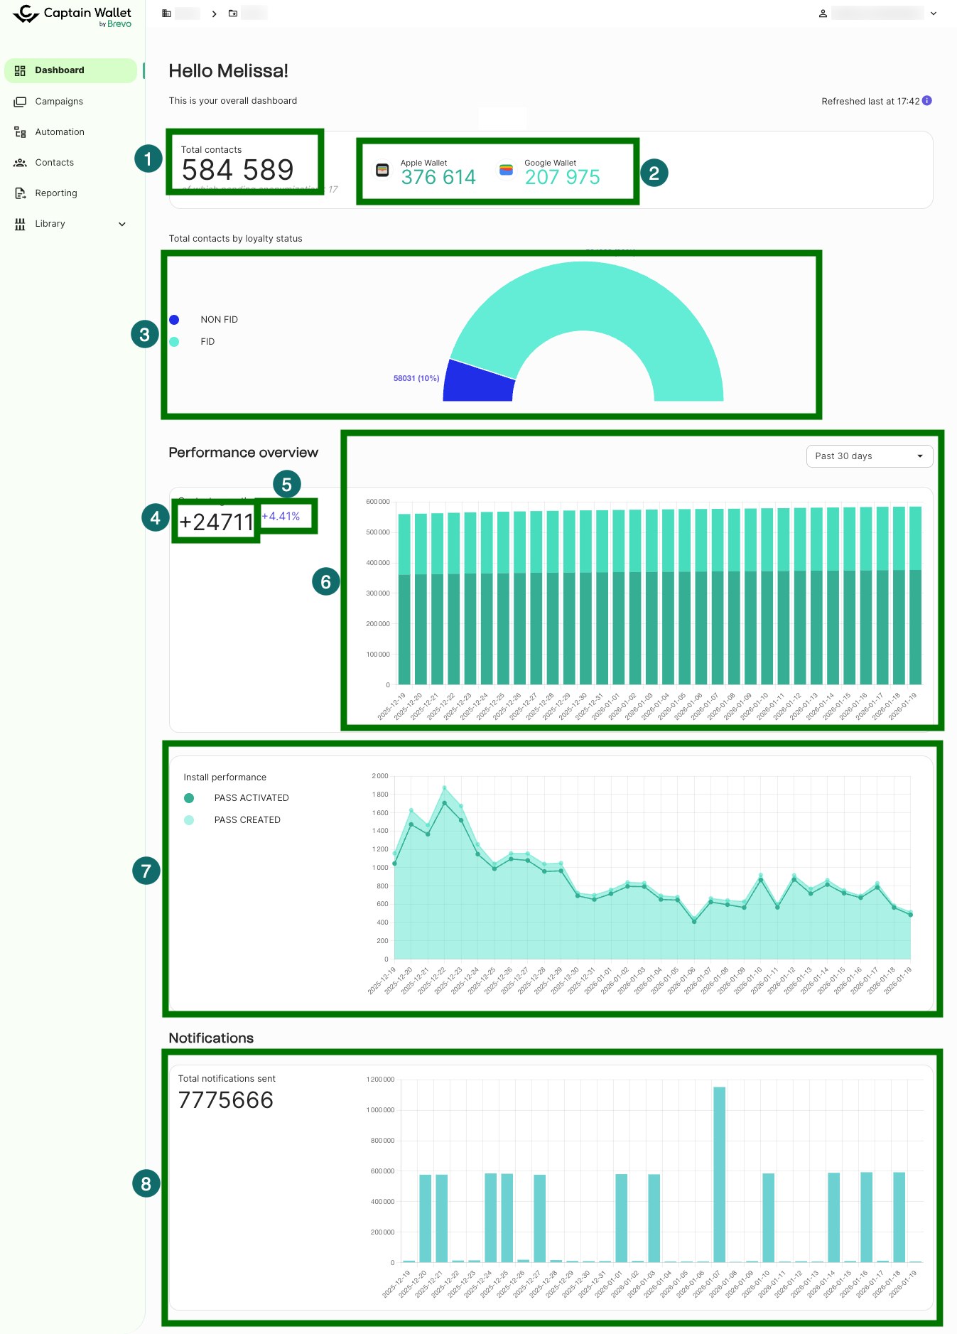Click the Automation workflow icon

(x=20, y=132)
